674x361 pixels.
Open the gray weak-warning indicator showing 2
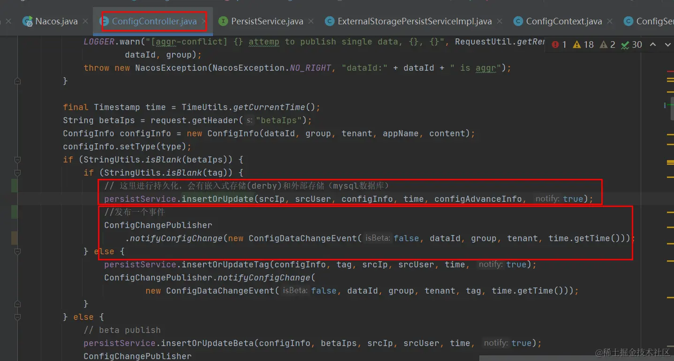[607, 45]
